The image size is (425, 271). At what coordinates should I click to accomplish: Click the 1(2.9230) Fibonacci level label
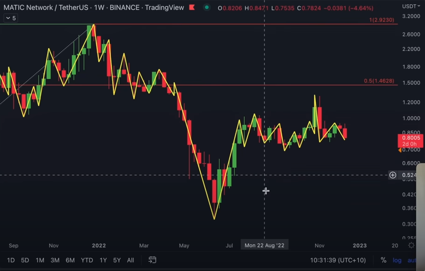point(382,20)
